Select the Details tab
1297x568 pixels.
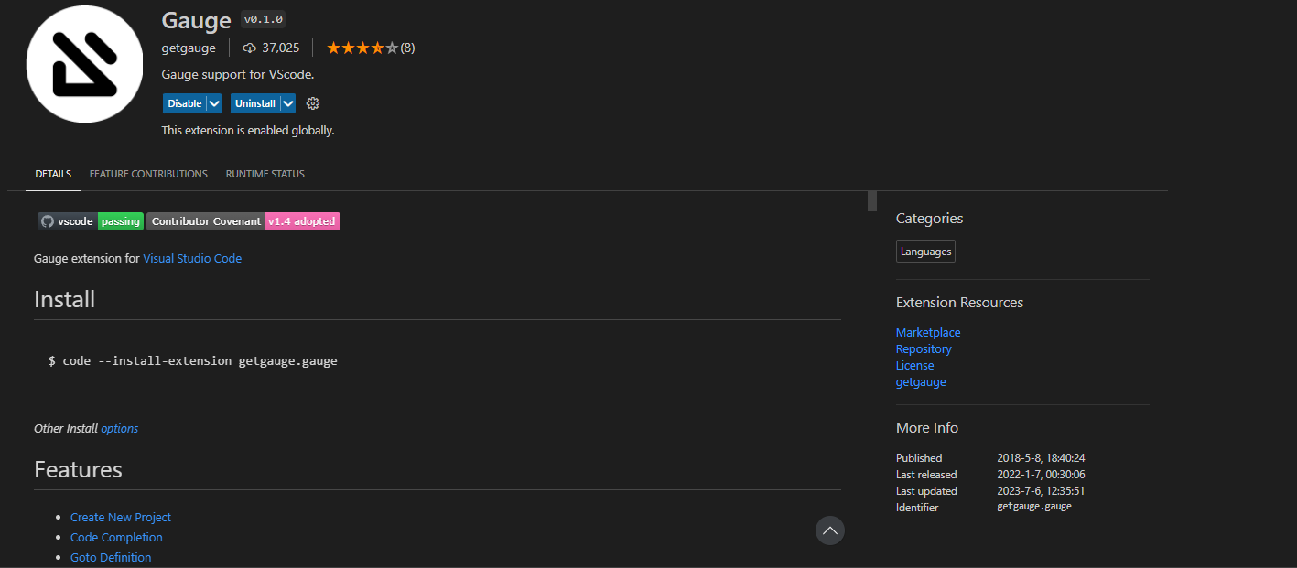53,174
